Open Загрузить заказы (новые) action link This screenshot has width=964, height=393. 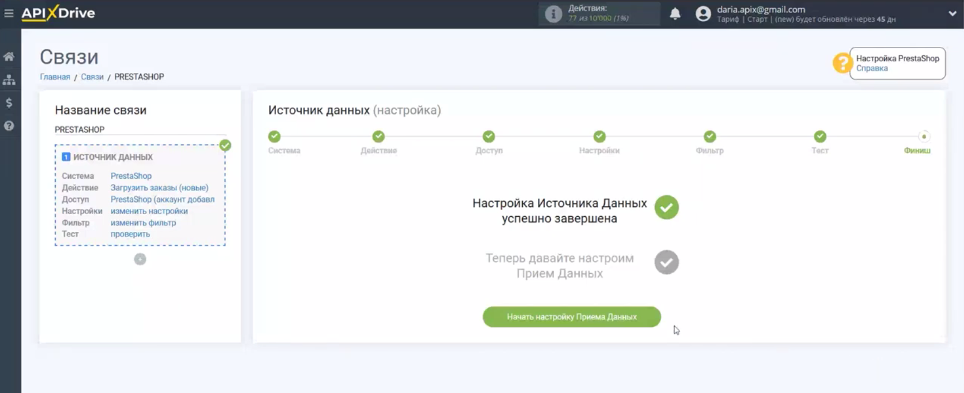click(160, 188)
